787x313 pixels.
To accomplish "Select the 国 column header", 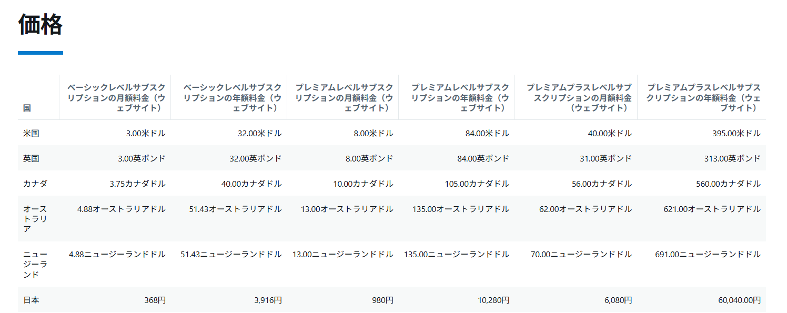I will point(27,108).
